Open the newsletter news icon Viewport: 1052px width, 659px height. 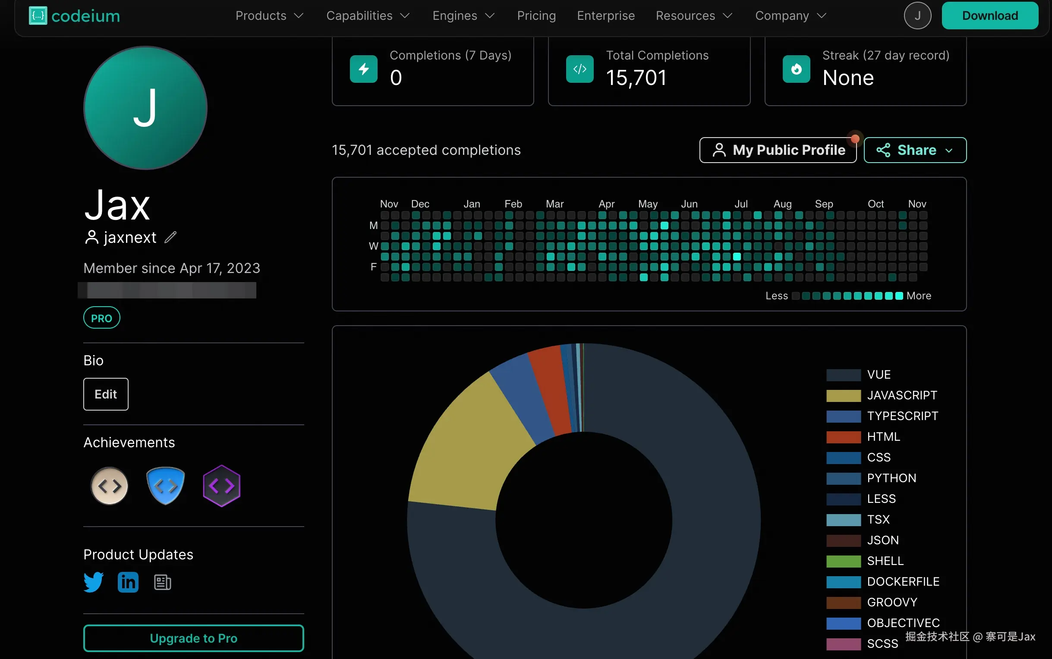(x=163, y=582)
